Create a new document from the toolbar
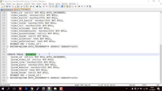 (2, 6)
